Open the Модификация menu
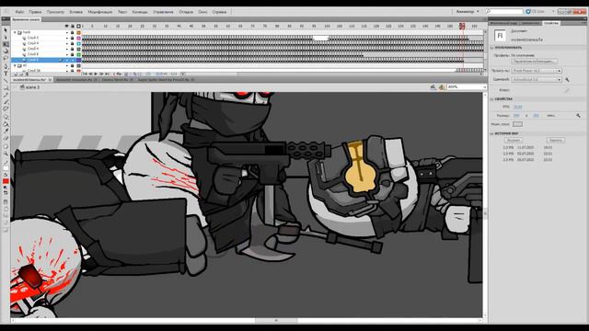The image size is (589, 331). [x=100, y=12]
